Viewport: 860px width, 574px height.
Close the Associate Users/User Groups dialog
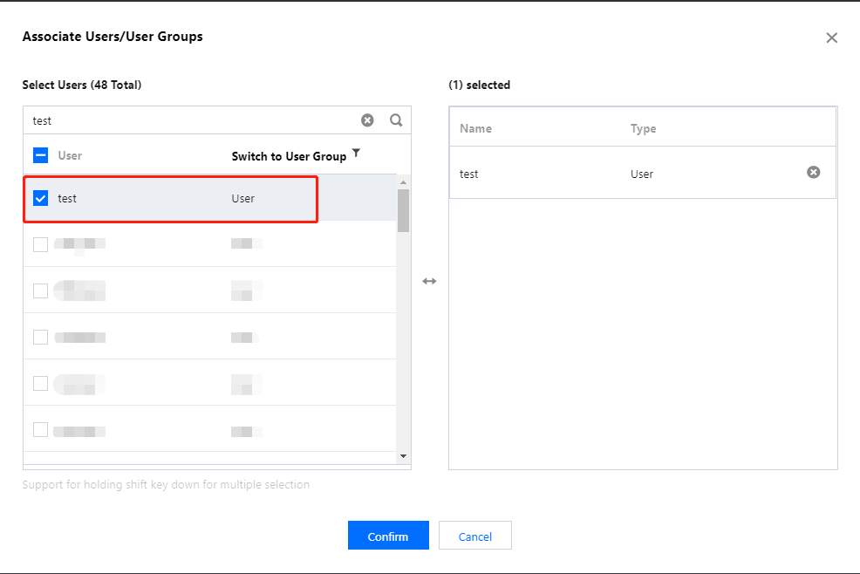click(x=831, y=38)
